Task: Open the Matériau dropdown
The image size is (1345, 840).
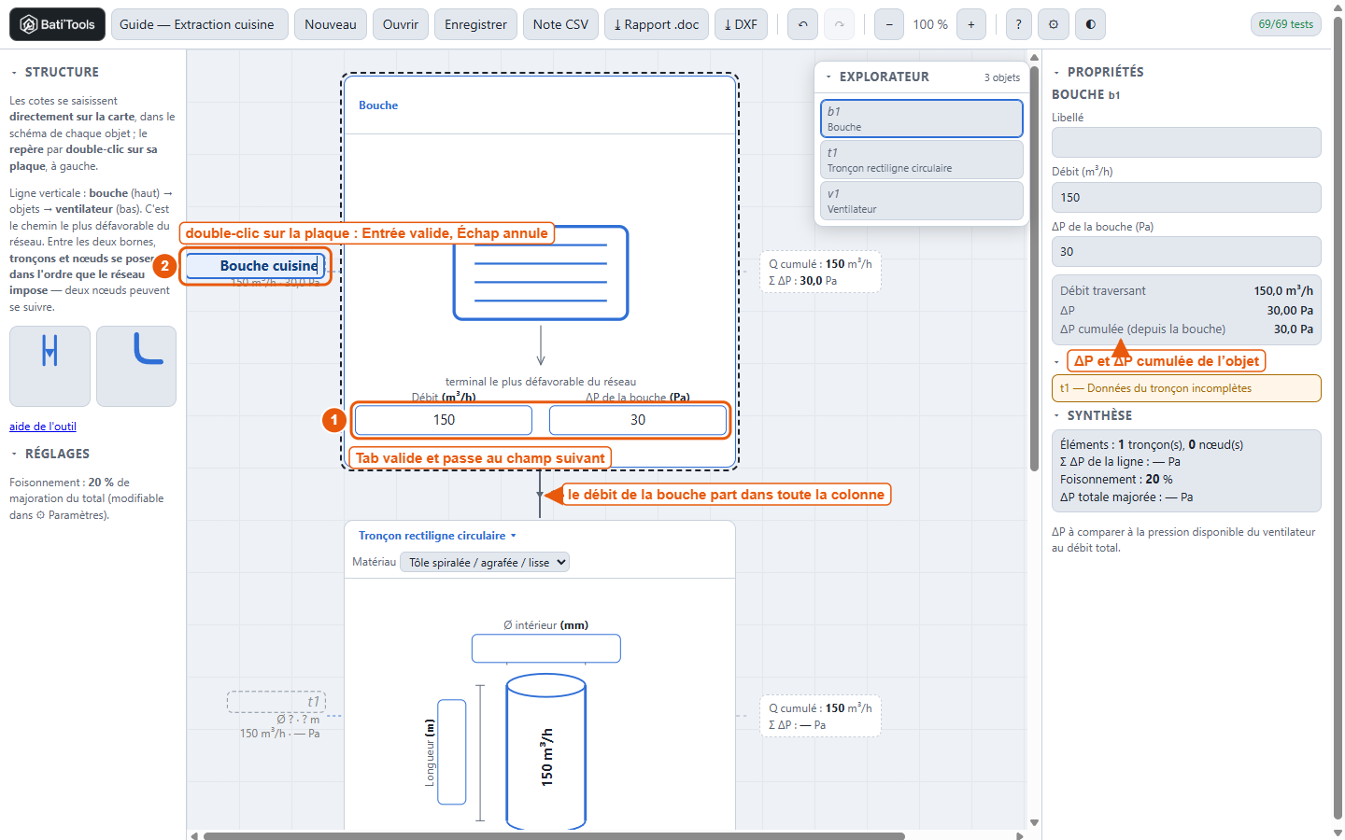Action: 485,562
